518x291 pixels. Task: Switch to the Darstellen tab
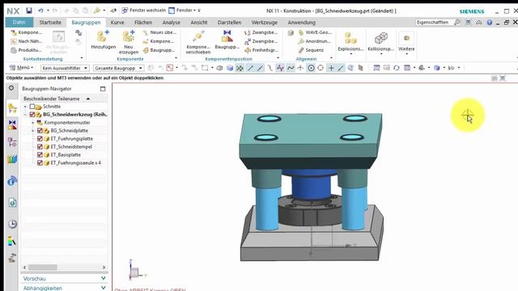point(229,23)
